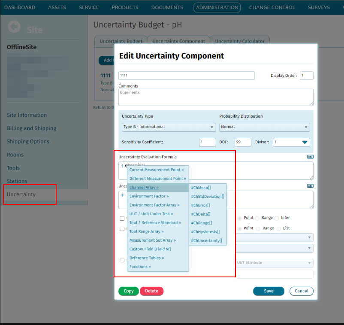Image resolution: width=344 pixels, height=325 pixels.
Task: Open the Uncertainty sidebar link
Action: click(21, 194)
